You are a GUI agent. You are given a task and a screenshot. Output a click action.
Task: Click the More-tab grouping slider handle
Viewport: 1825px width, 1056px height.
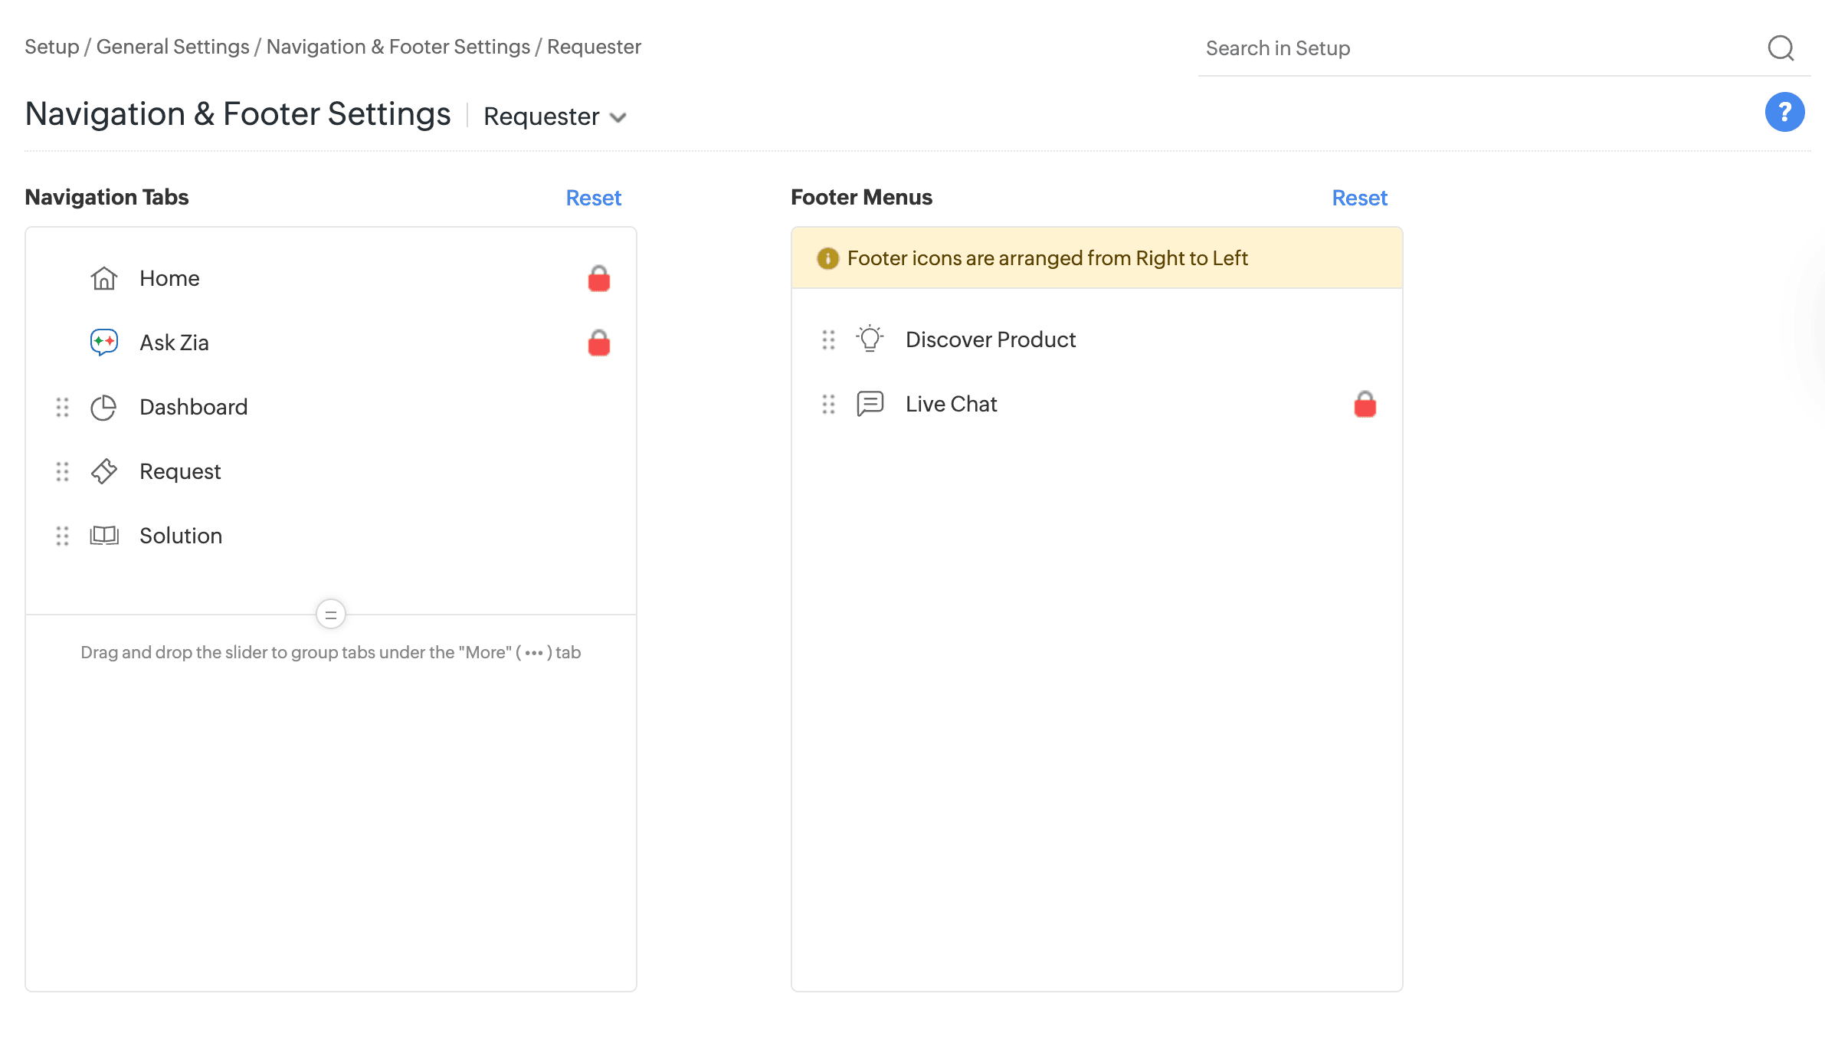tap(330, 614)
